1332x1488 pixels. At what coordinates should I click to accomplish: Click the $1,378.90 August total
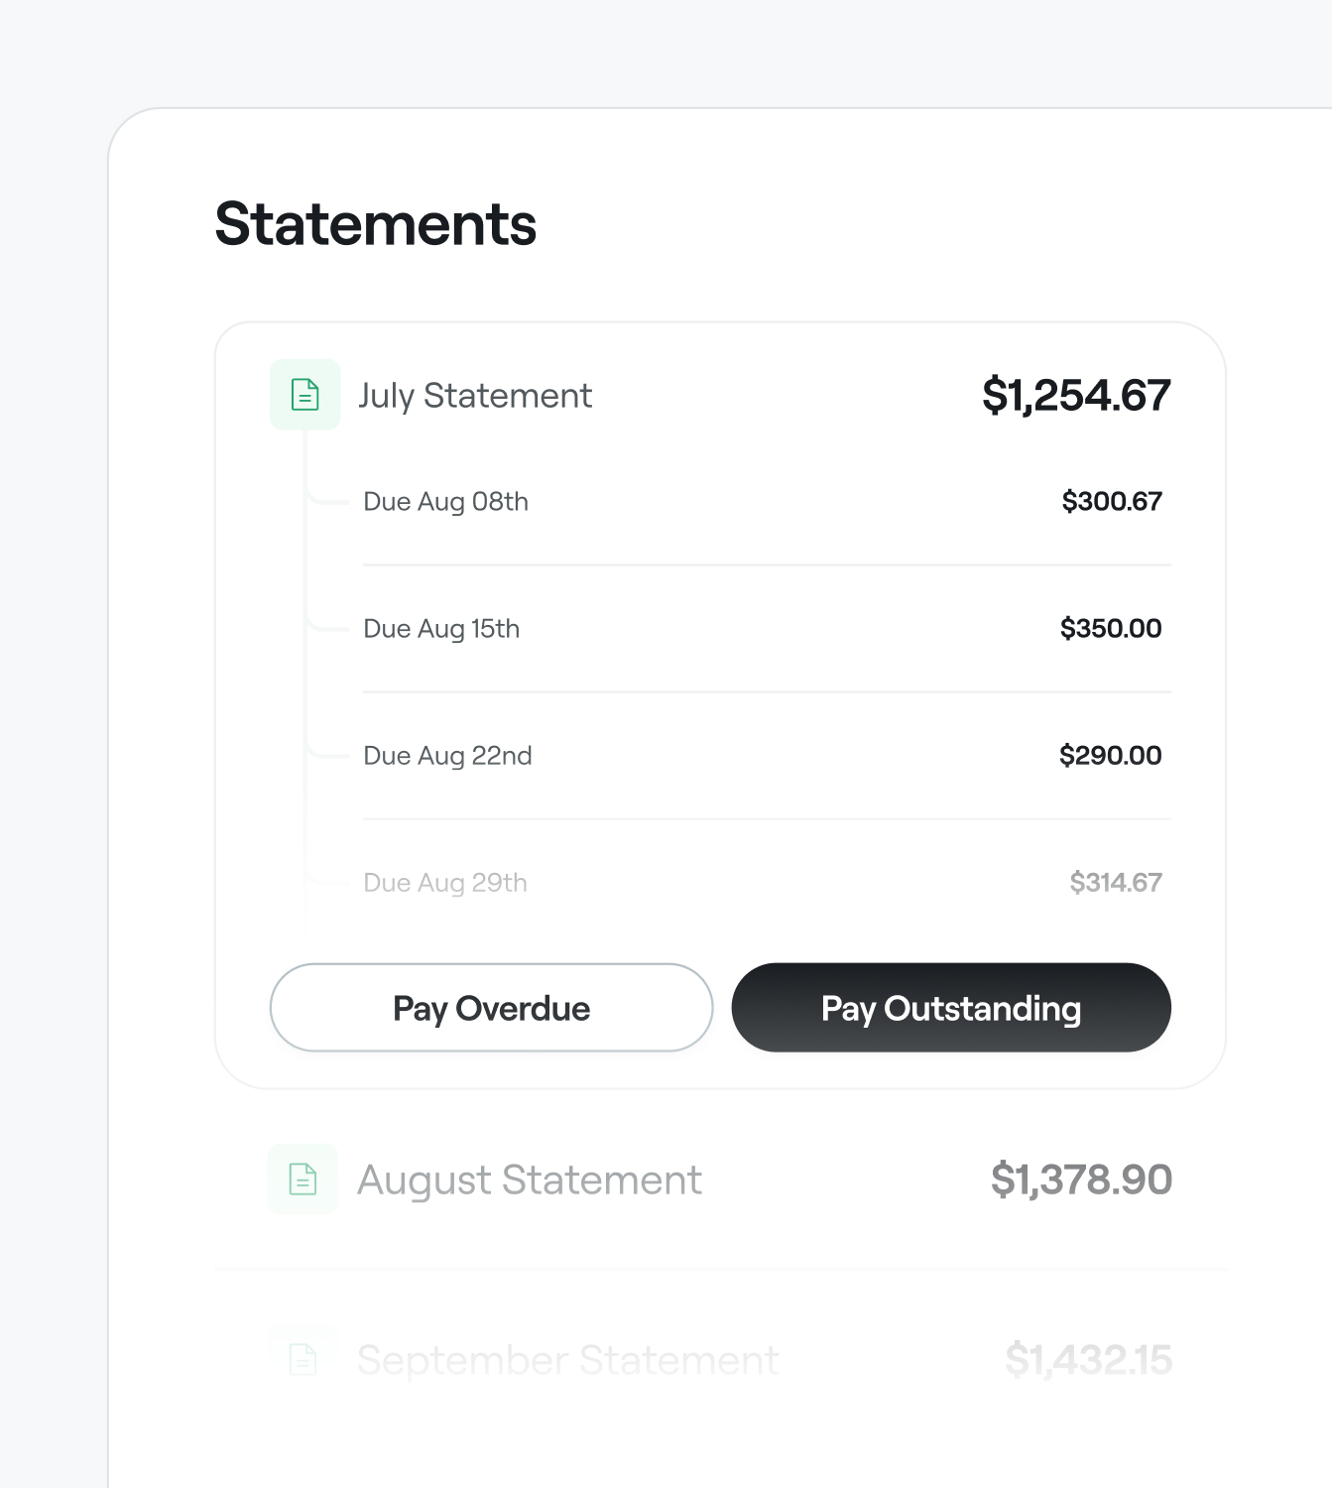tap(1081, 1180)
